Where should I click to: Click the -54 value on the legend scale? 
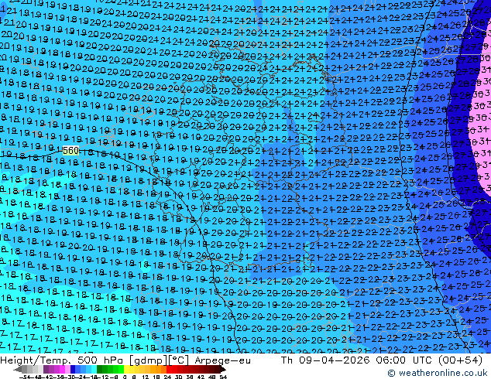[25, 377]
